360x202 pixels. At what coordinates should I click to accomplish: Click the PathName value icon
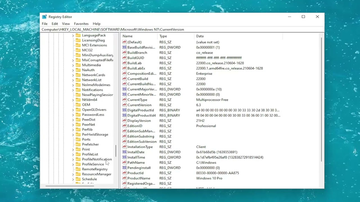125,162
